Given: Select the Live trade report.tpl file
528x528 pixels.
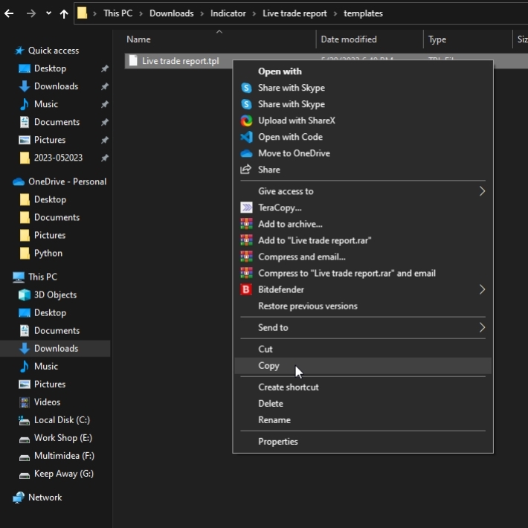Looking at the screenshot, I should 180,61.
